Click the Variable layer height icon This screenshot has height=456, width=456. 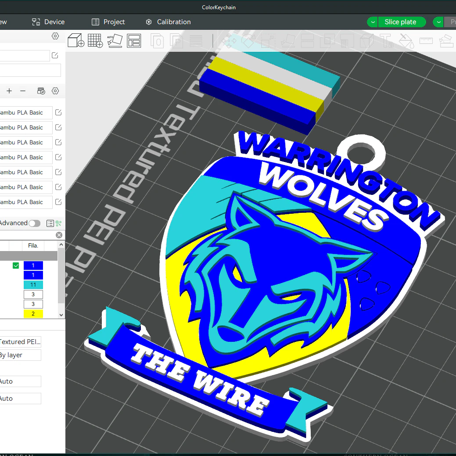click(196, 40)
